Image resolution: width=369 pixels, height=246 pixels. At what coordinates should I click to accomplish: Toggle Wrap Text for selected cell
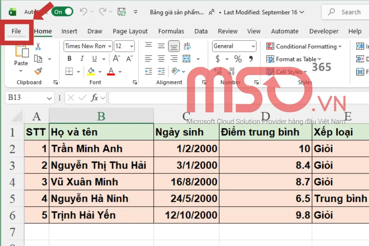pos(187,46)
